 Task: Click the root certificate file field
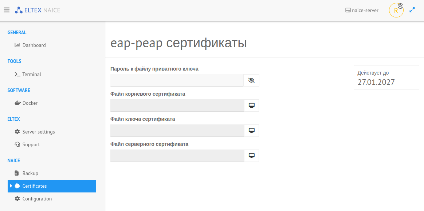177,105
